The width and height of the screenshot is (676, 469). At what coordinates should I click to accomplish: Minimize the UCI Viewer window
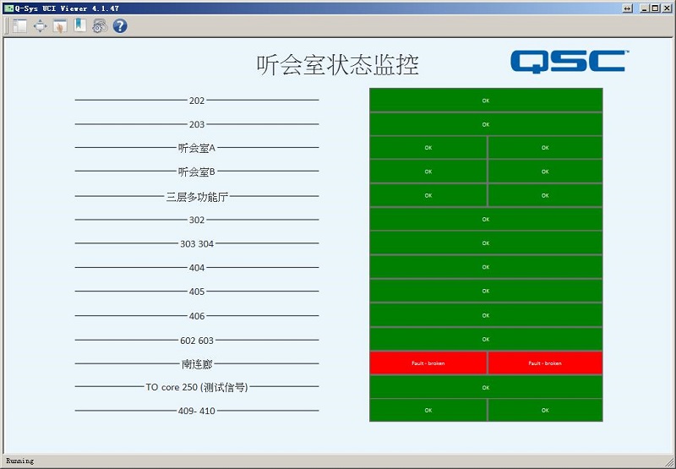point(645,8)
